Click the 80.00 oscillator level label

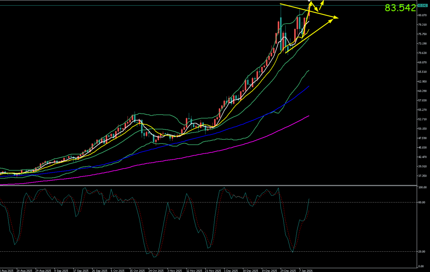(421, 202)
